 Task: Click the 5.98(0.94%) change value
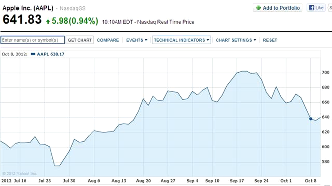75,21
